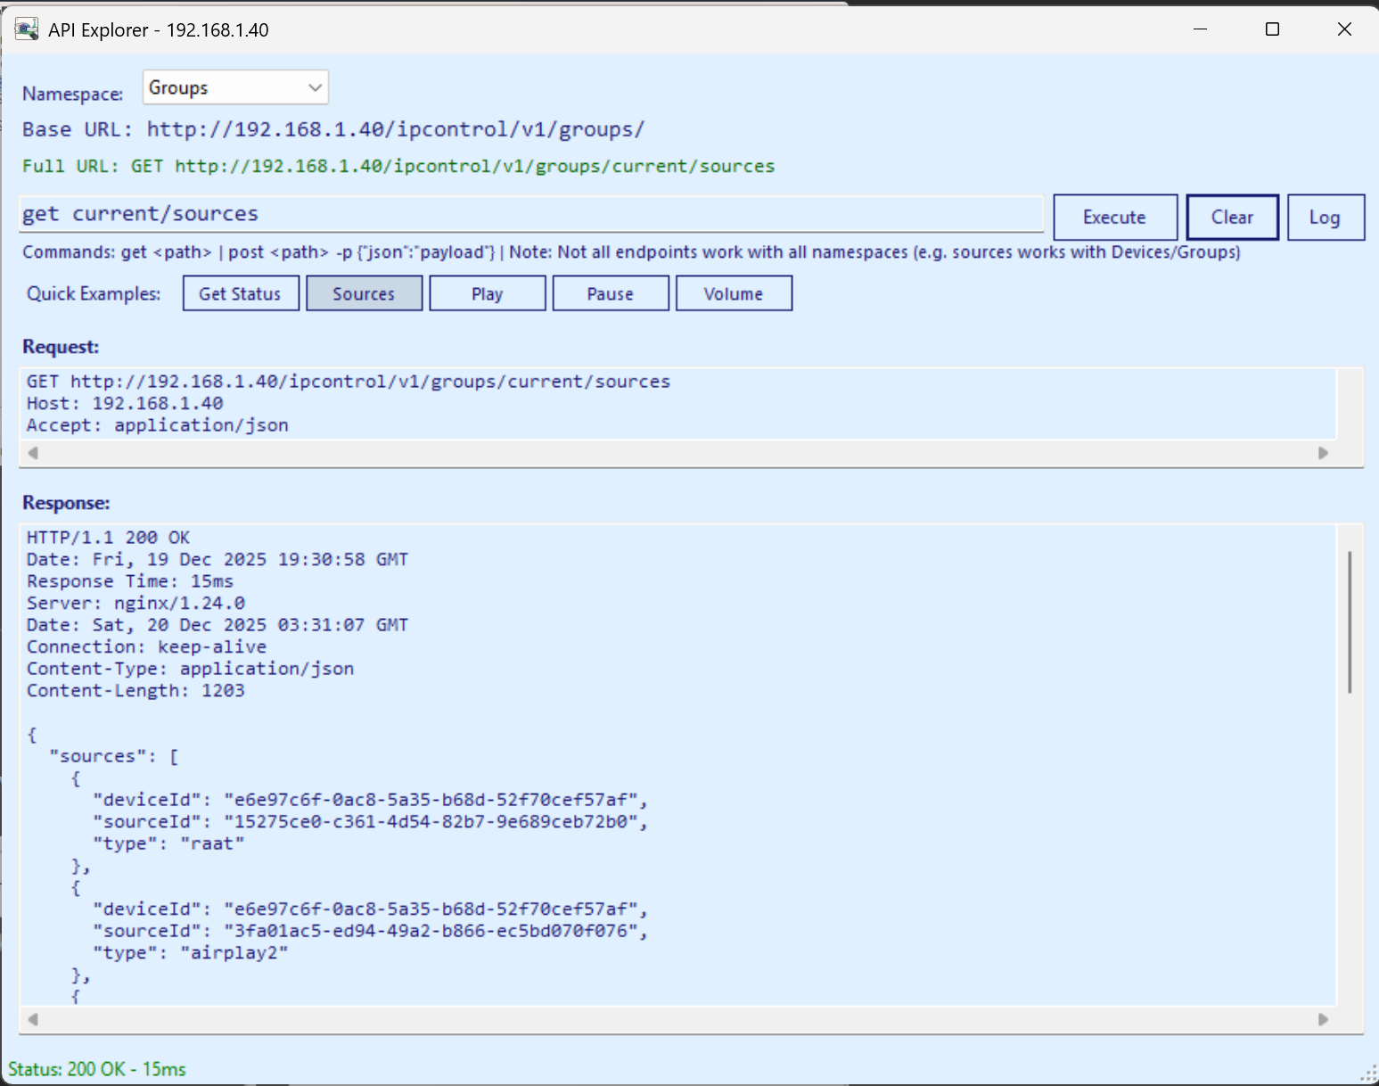Screen dimensions: 1379x1086
Task: Click the Full URL green text
Action: [398, 166]
